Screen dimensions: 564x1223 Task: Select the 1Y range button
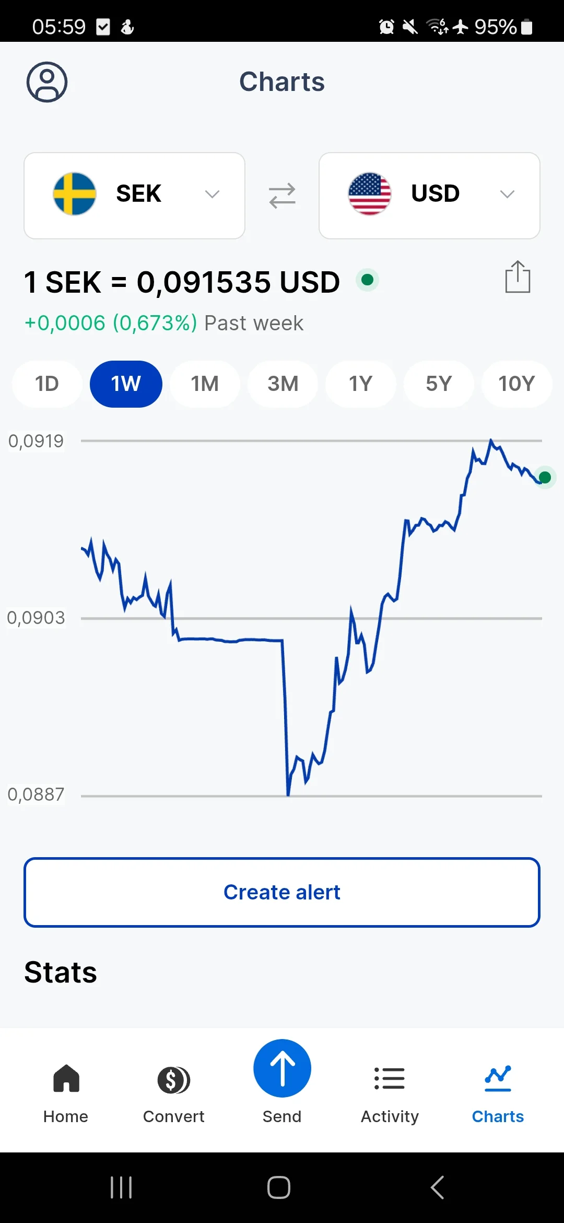360,384
